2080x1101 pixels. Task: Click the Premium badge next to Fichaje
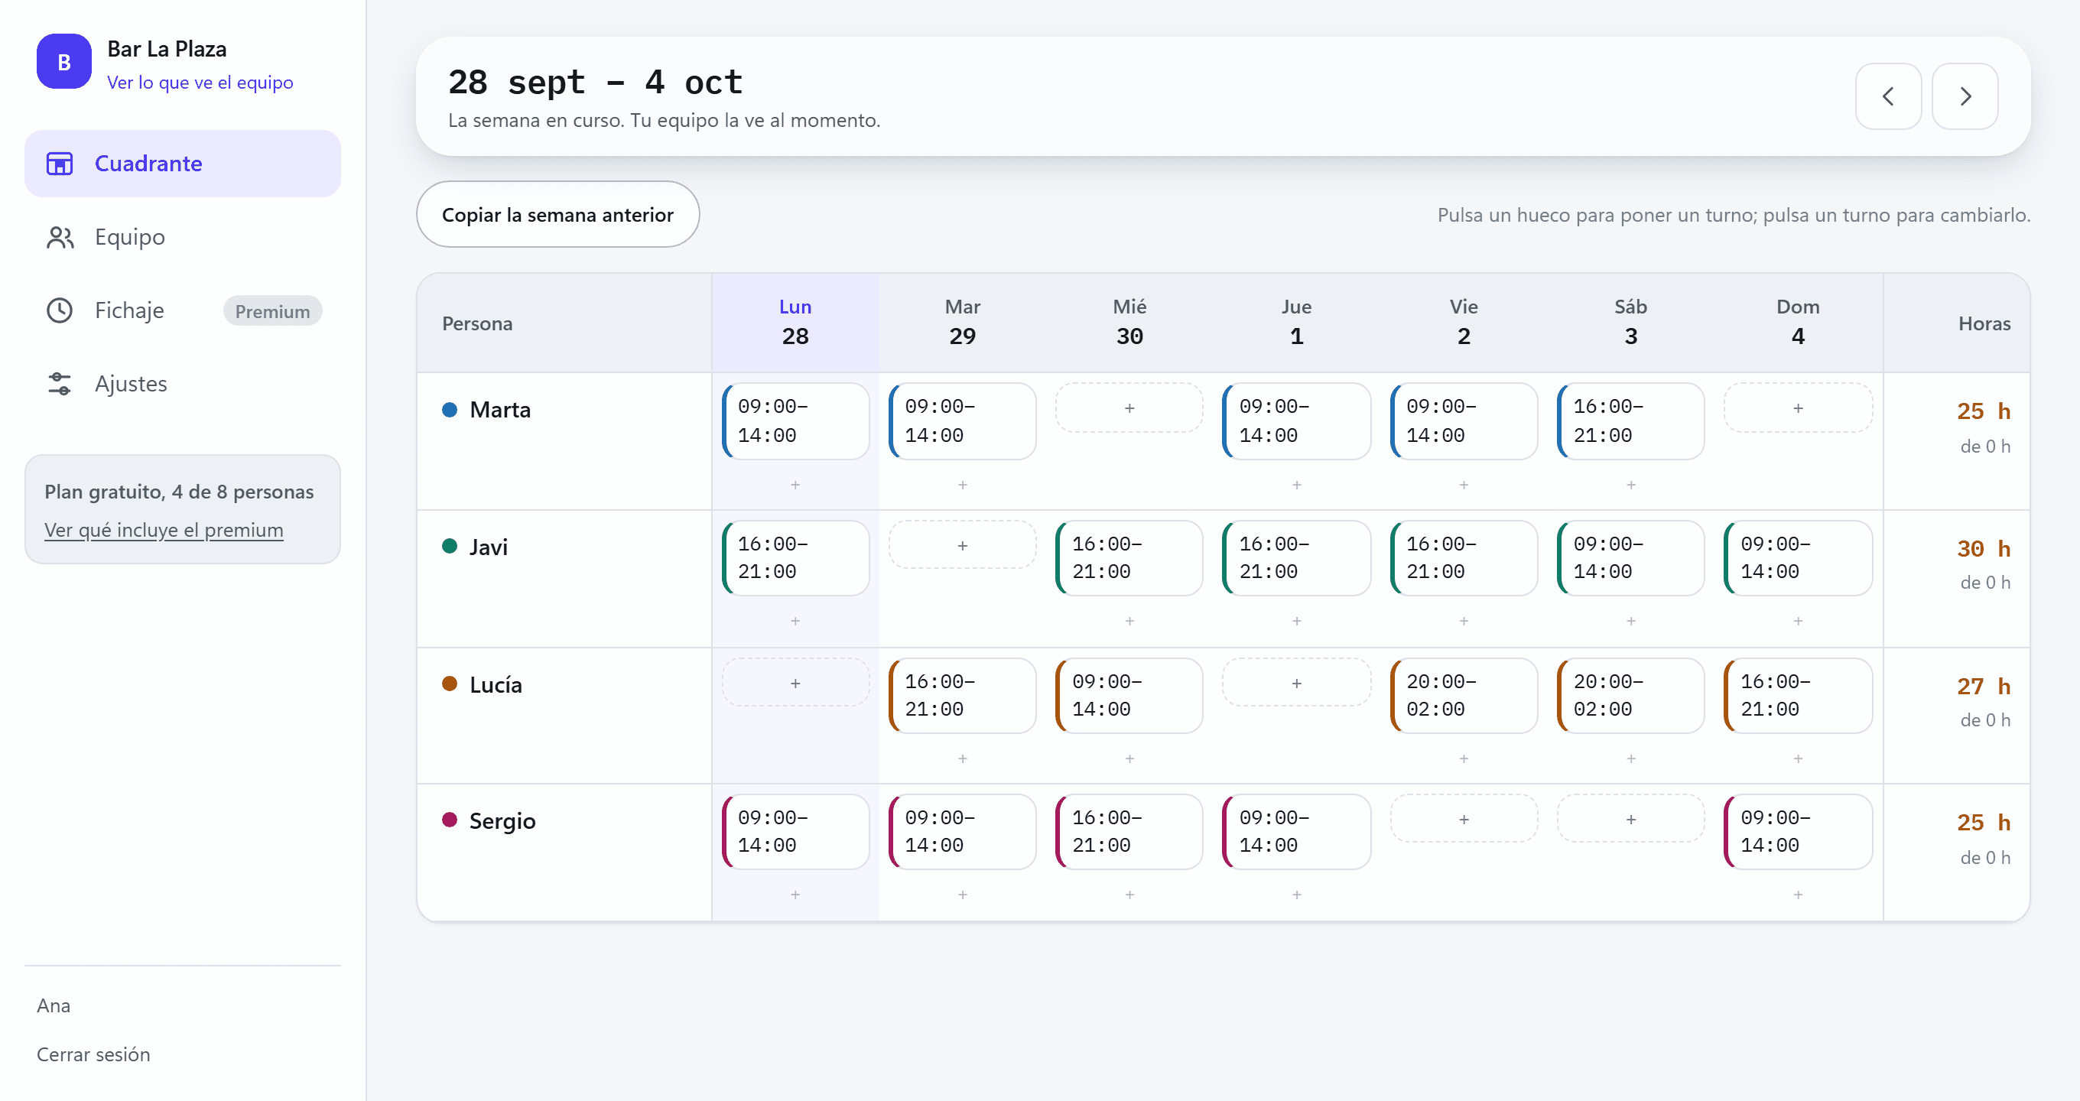point(272,310)
